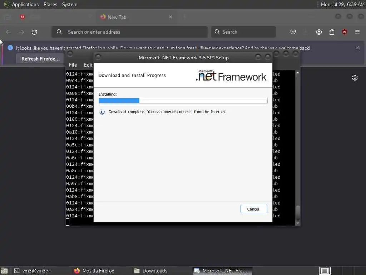This screenshot has width=366, height=275.
Task: Select the red M pinned tab
Action: pos(23,17)
